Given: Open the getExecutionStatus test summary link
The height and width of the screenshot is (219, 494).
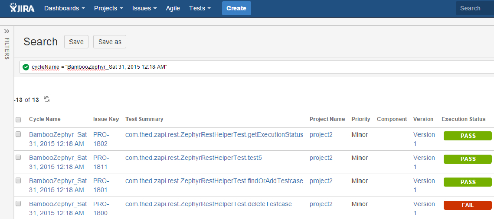Looking at the screenshot, I should [x=214, y=135].
